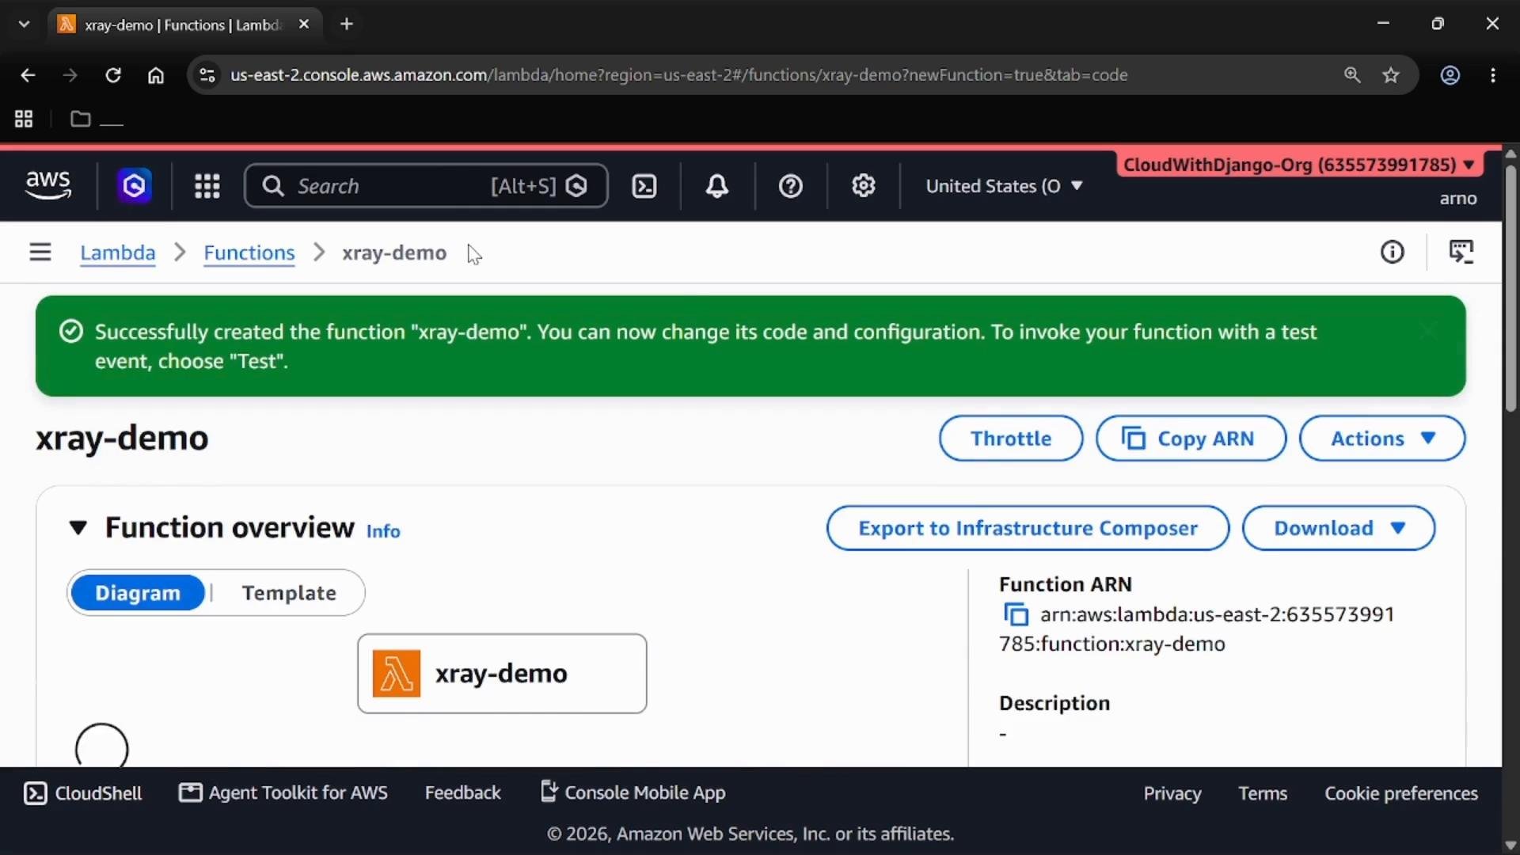Screen dimensions: 1520x855
Task: Open the CloudWithDjango-Org account menu
Action: [1299, 165]
